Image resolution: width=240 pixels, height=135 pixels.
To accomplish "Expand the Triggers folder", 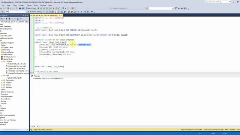I will (2, 82).
